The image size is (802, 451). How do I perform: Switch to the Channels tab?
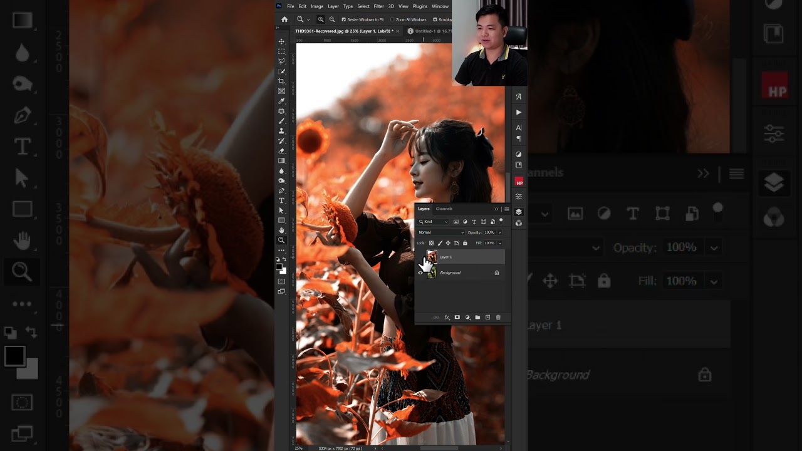click(444, 209)
